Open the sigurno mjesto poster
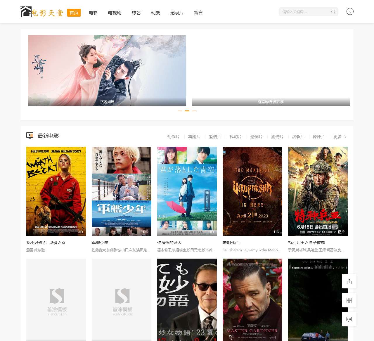Image resolution: width=374 pixels, height=341 pixels. [318, 300]
